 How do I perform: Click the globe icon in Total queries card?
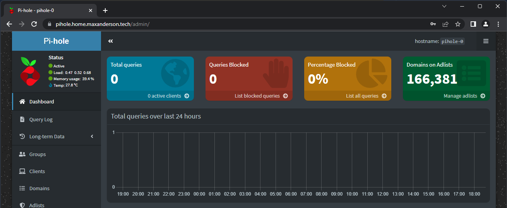pyautogui.click(x=175, y=73)
